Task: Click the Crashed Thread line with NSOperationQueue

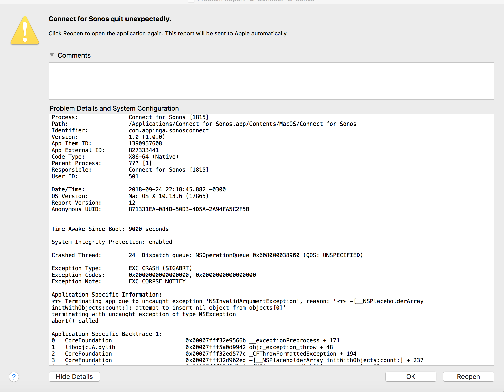Action: pyautogui.click(x=207, y=255)
